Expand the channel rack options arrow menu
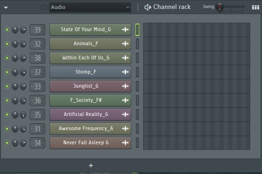 (6, 8)
